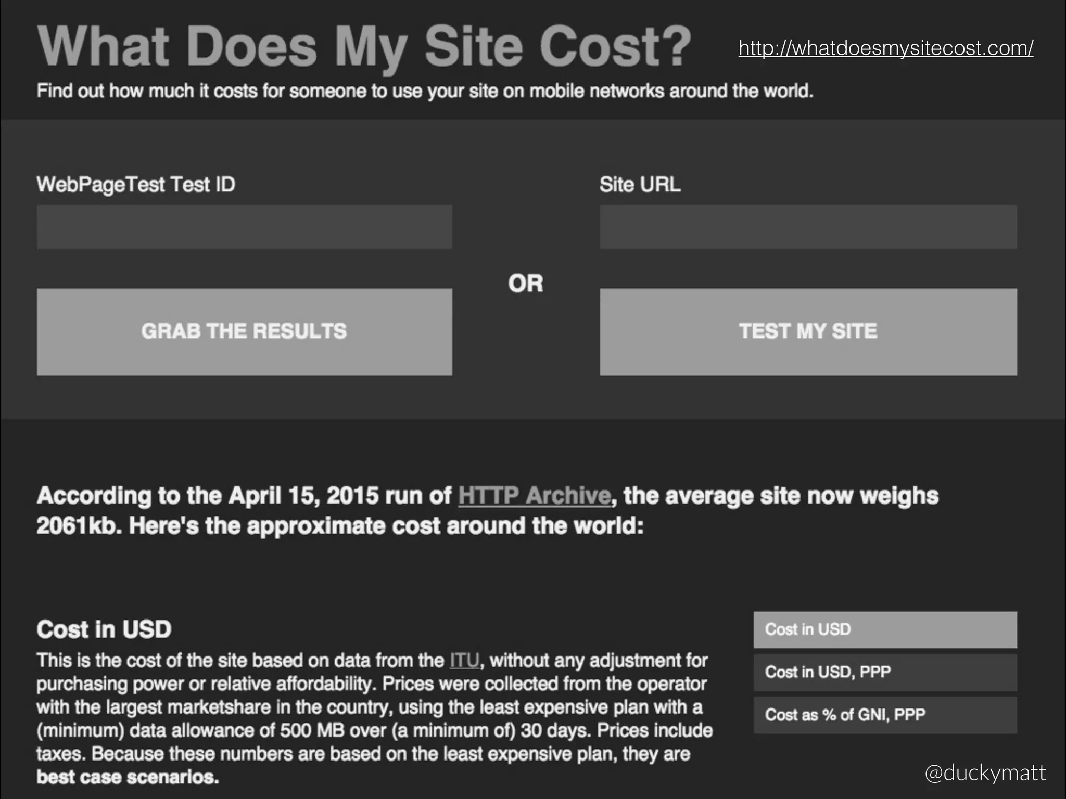Click the Test My Site button

[808, 332]
